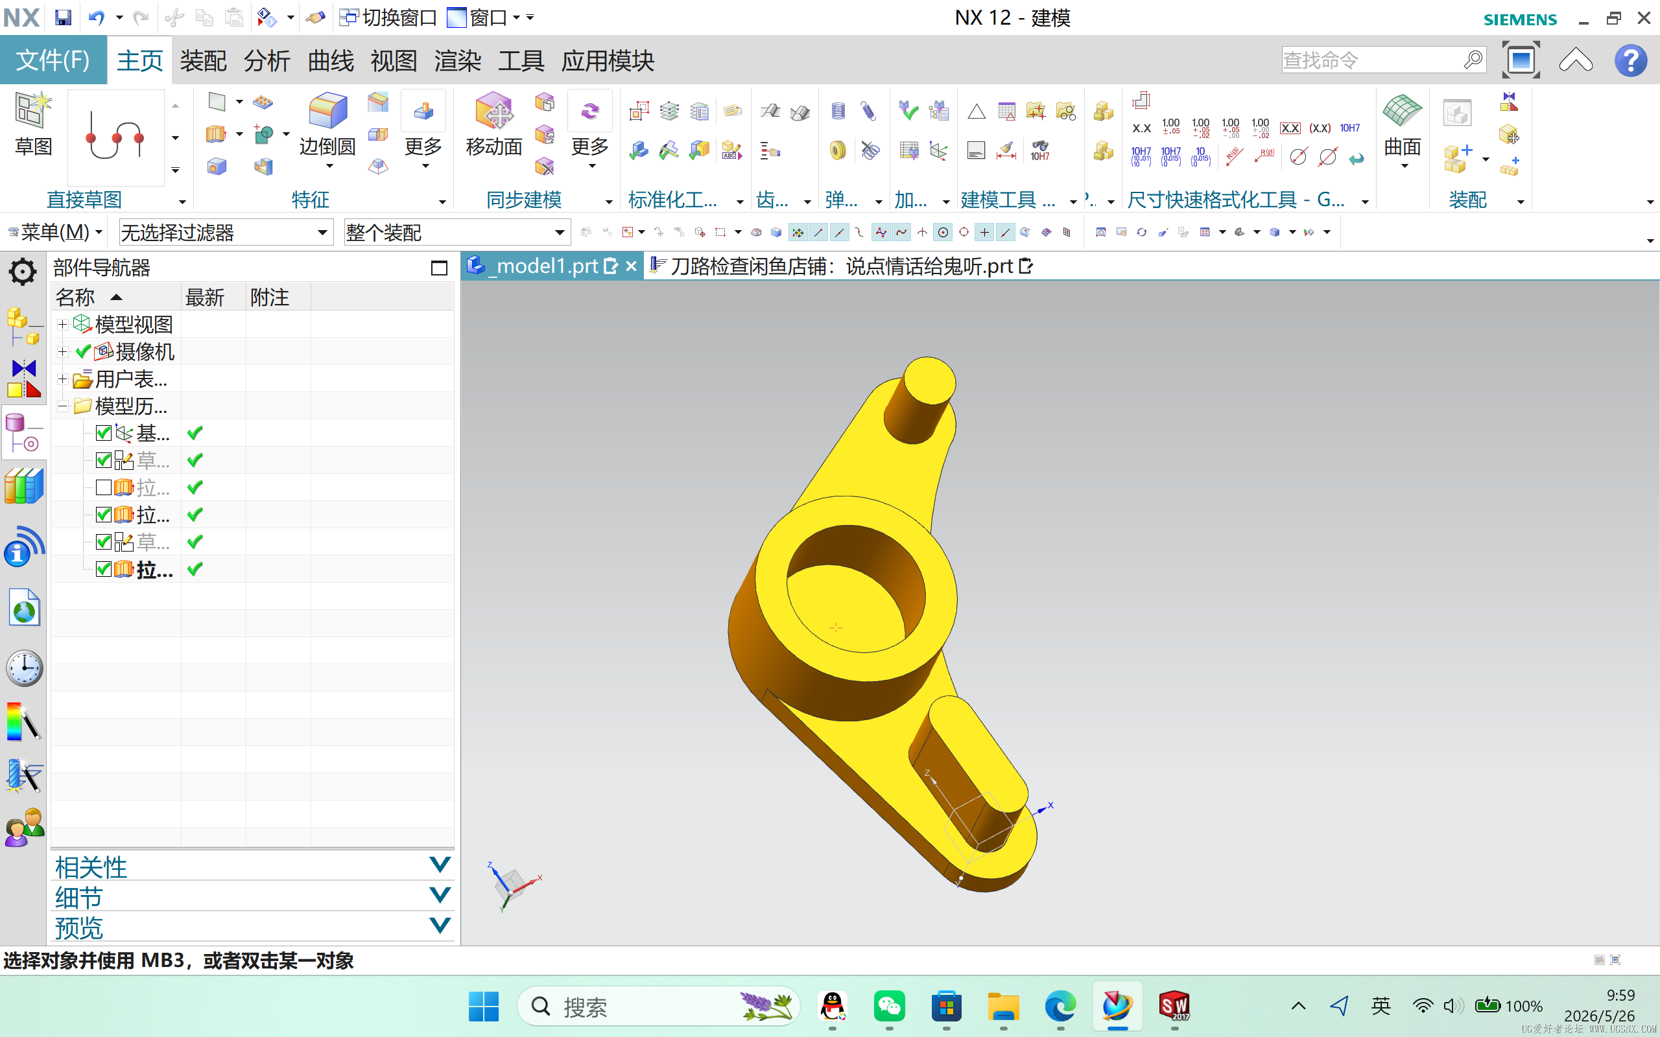
Task: Toggle checkbox of second extrude (拉...) feature
Action: 104,515
